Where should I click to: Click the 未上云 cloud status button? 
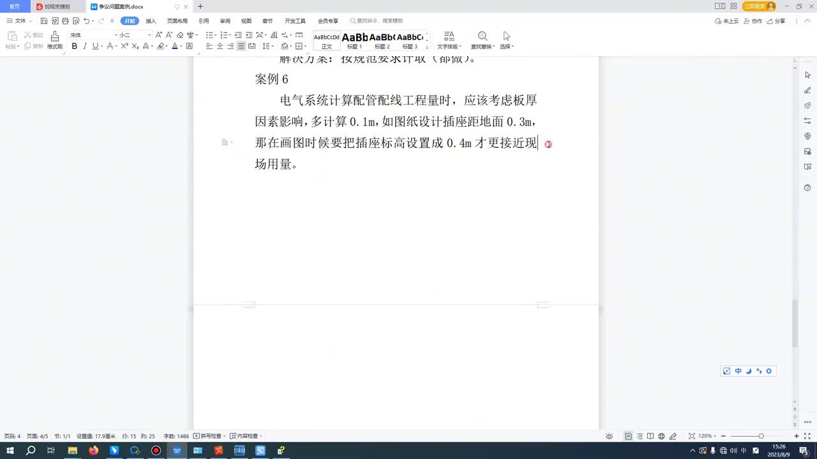tap(727, 21)
